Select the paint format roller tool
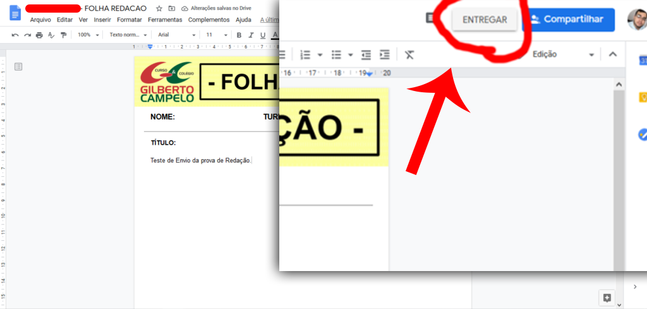The image size is (647, 309). tap(63, 35)
